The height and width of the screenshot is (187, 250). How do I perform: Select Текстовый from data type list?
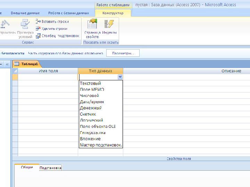101,83
